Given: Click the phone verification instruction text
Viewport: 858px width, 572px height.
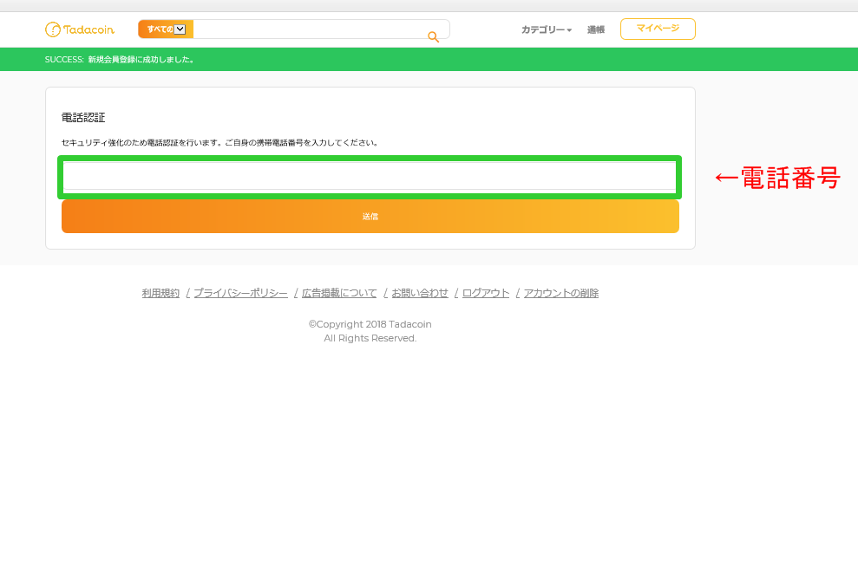Looking at the screenshot, I should tap(220, 142).
